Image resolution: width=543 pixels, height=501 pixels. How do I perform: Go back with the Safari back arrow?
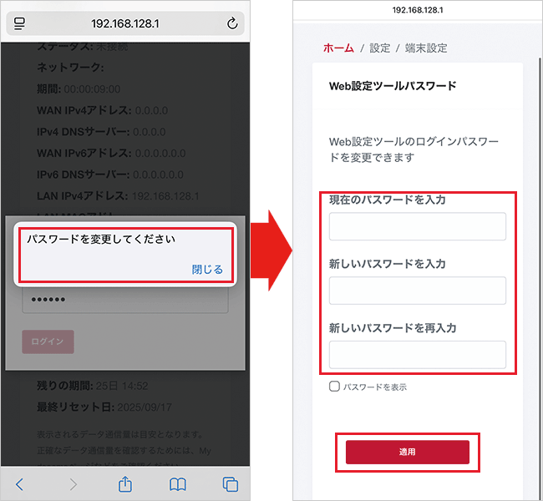click(20, 484)
